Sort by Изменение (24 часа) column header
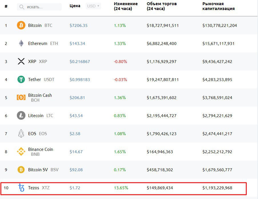The image size is (258, 199). pyautogui.click(x=126, y=6)
